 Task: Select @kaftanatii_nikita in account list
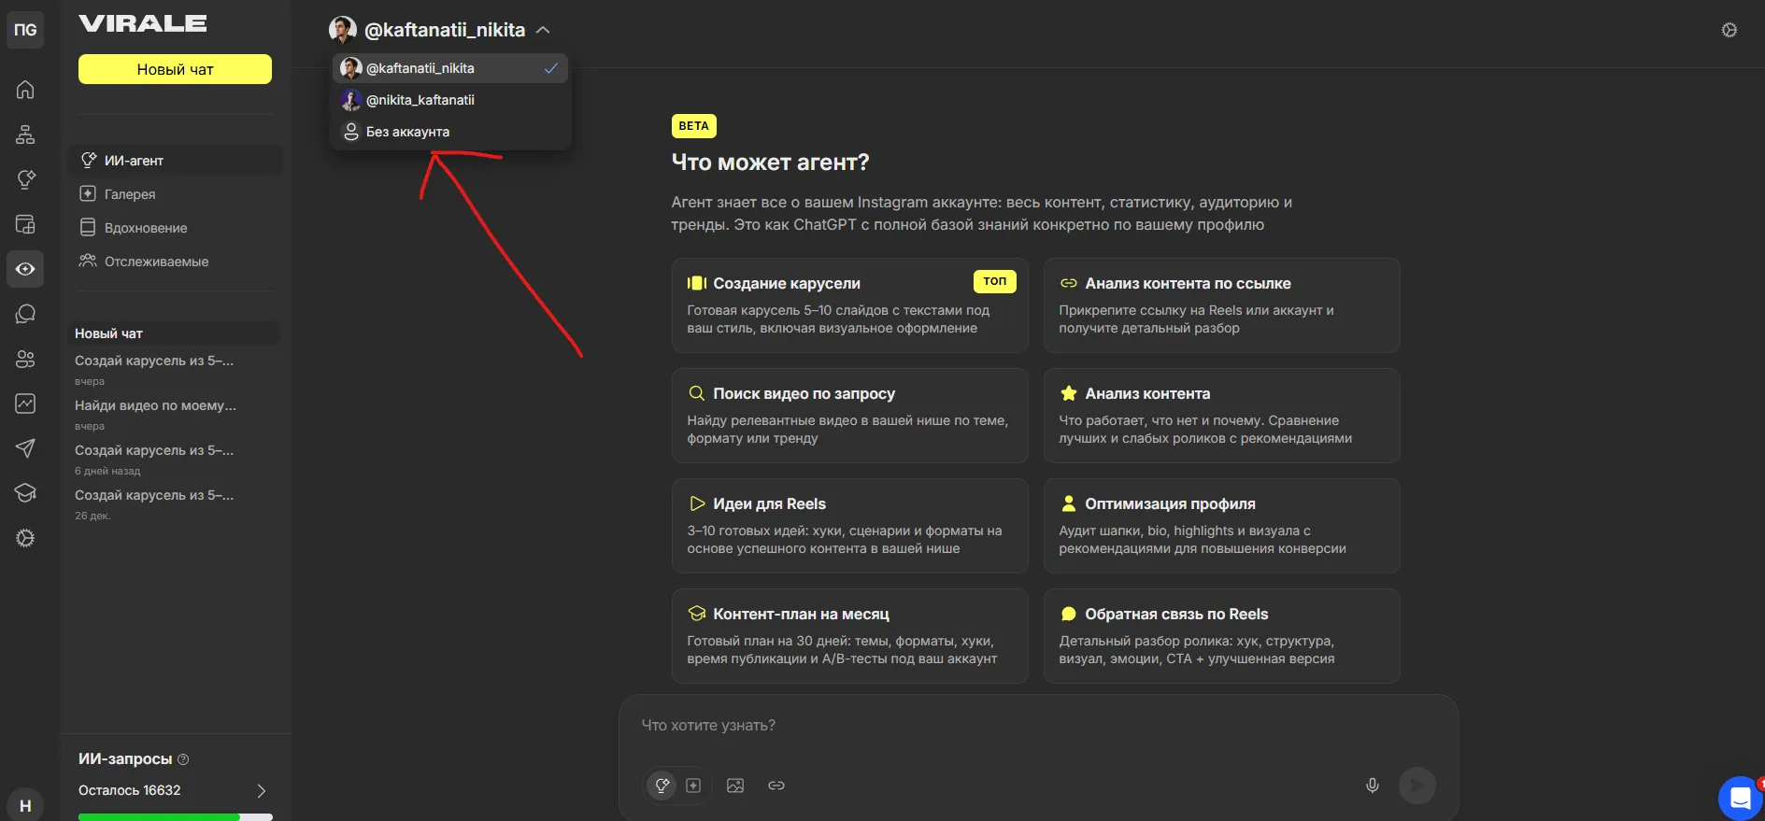pyautogui.click(x=450, y=68)
